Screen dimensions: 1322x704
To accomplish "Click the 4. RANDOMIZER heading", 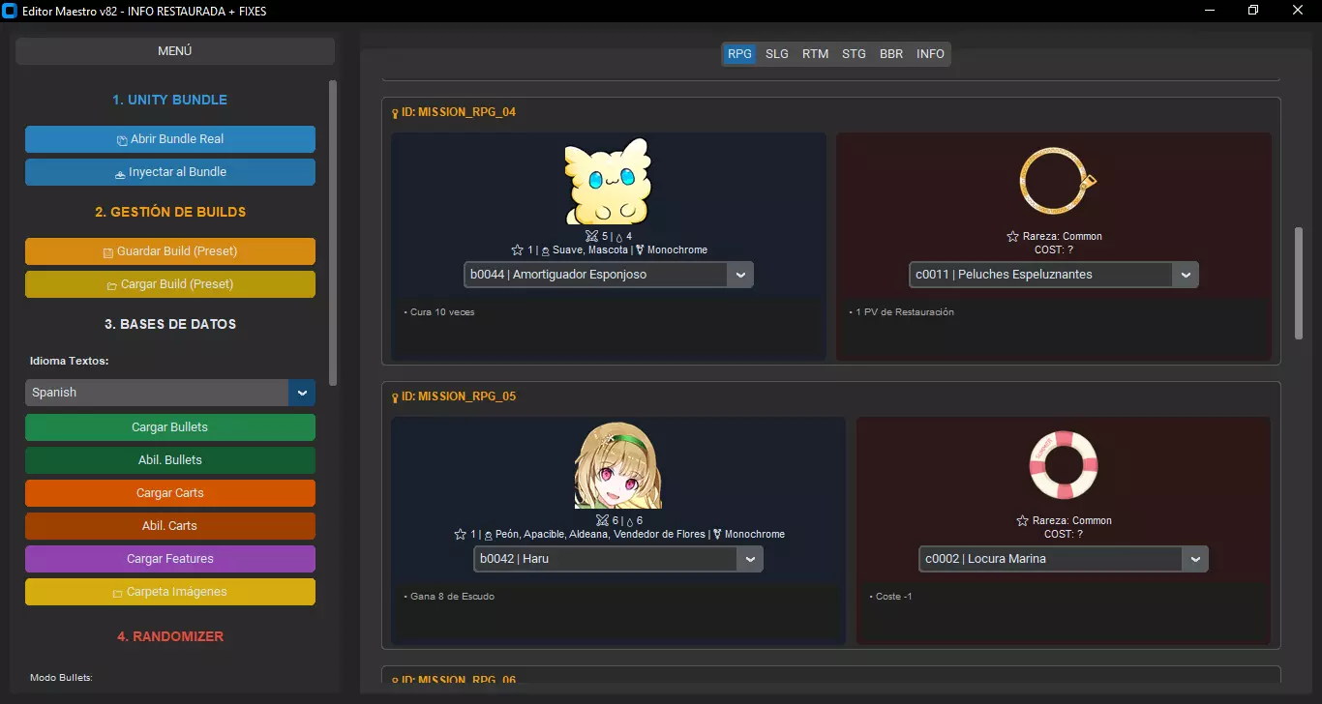I will [170, 636].
